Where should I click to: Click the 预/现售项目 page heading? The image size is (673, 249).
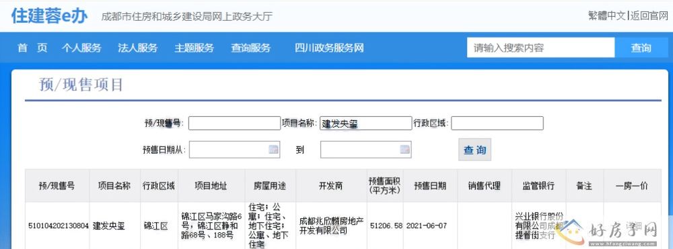(x=81, y=85)
